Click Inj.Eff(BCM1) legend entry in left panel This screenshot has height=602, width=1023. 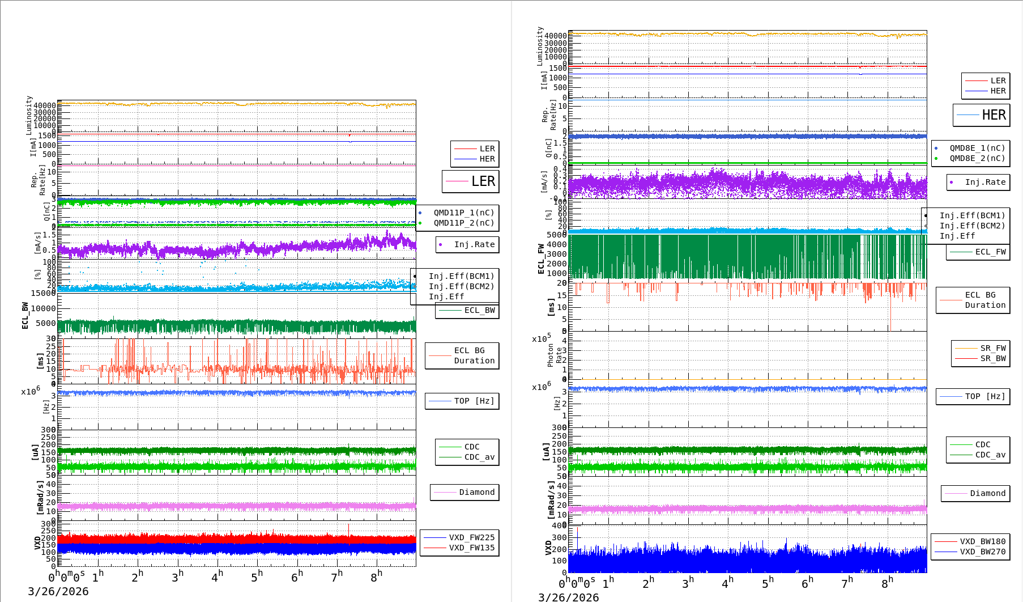pos(461,276)
